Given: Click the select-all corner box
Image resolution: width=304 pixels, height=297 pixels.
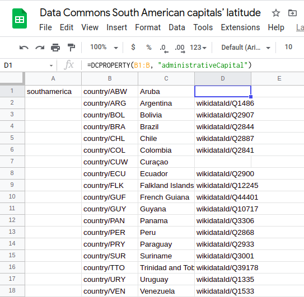Looking at the screenshot, I should [x=12, y=78].
